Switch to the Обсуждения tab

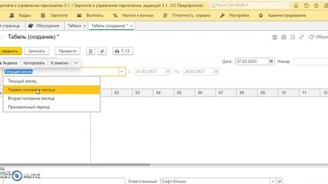click(x=44, y=26)
